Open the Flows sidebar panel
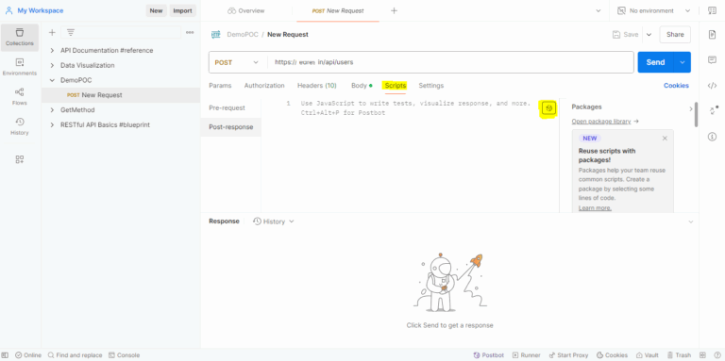Screen dimensions: 725x361 click(x=20, y=96)
